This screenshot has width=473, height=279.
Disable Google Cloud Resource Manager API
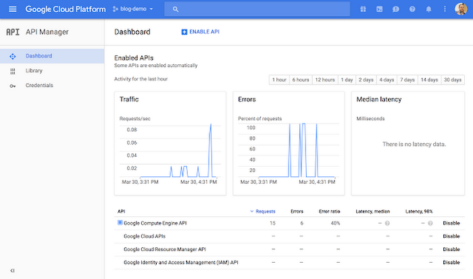(451, 249)
